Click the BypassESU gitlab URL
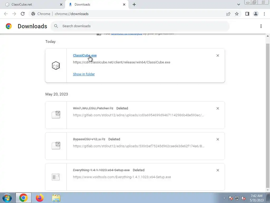The height and width of the screenshot is (203, 270). pyautogui.click(x=139, y=146)
